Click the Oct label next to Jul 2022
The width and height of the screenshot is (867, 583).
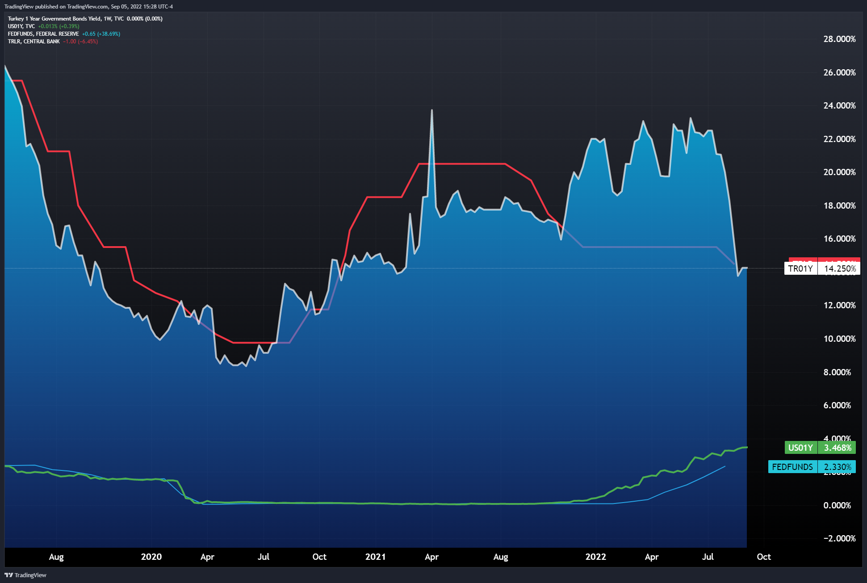pos(764,557)
